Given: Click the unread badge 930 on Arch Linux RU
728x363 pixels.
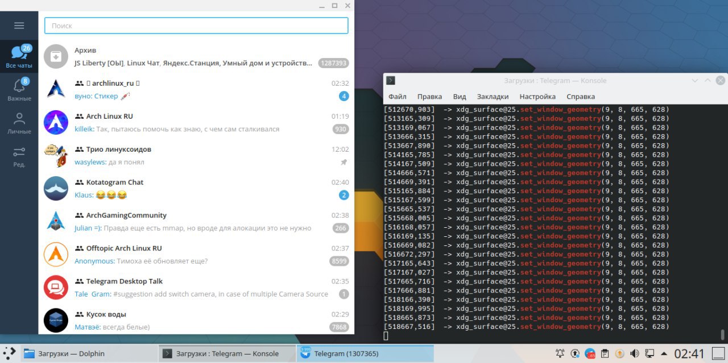Looking at the screenshot, I should (341, 129).
